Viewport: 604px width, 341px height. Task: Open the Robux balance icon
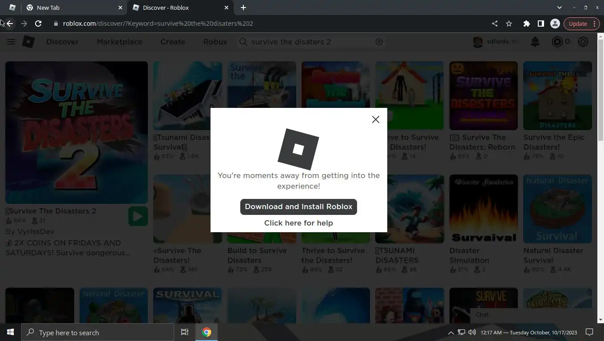[x=557, y=42]
